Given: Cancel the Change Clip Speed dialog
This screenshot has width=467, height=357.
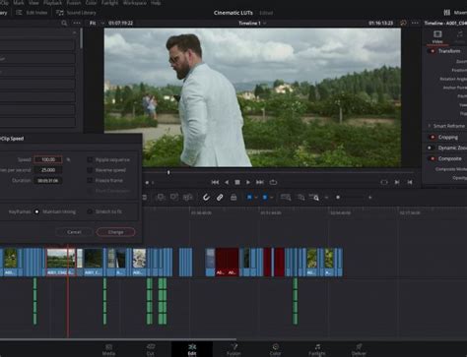Looking at the screenshot, I should point(74,232).
